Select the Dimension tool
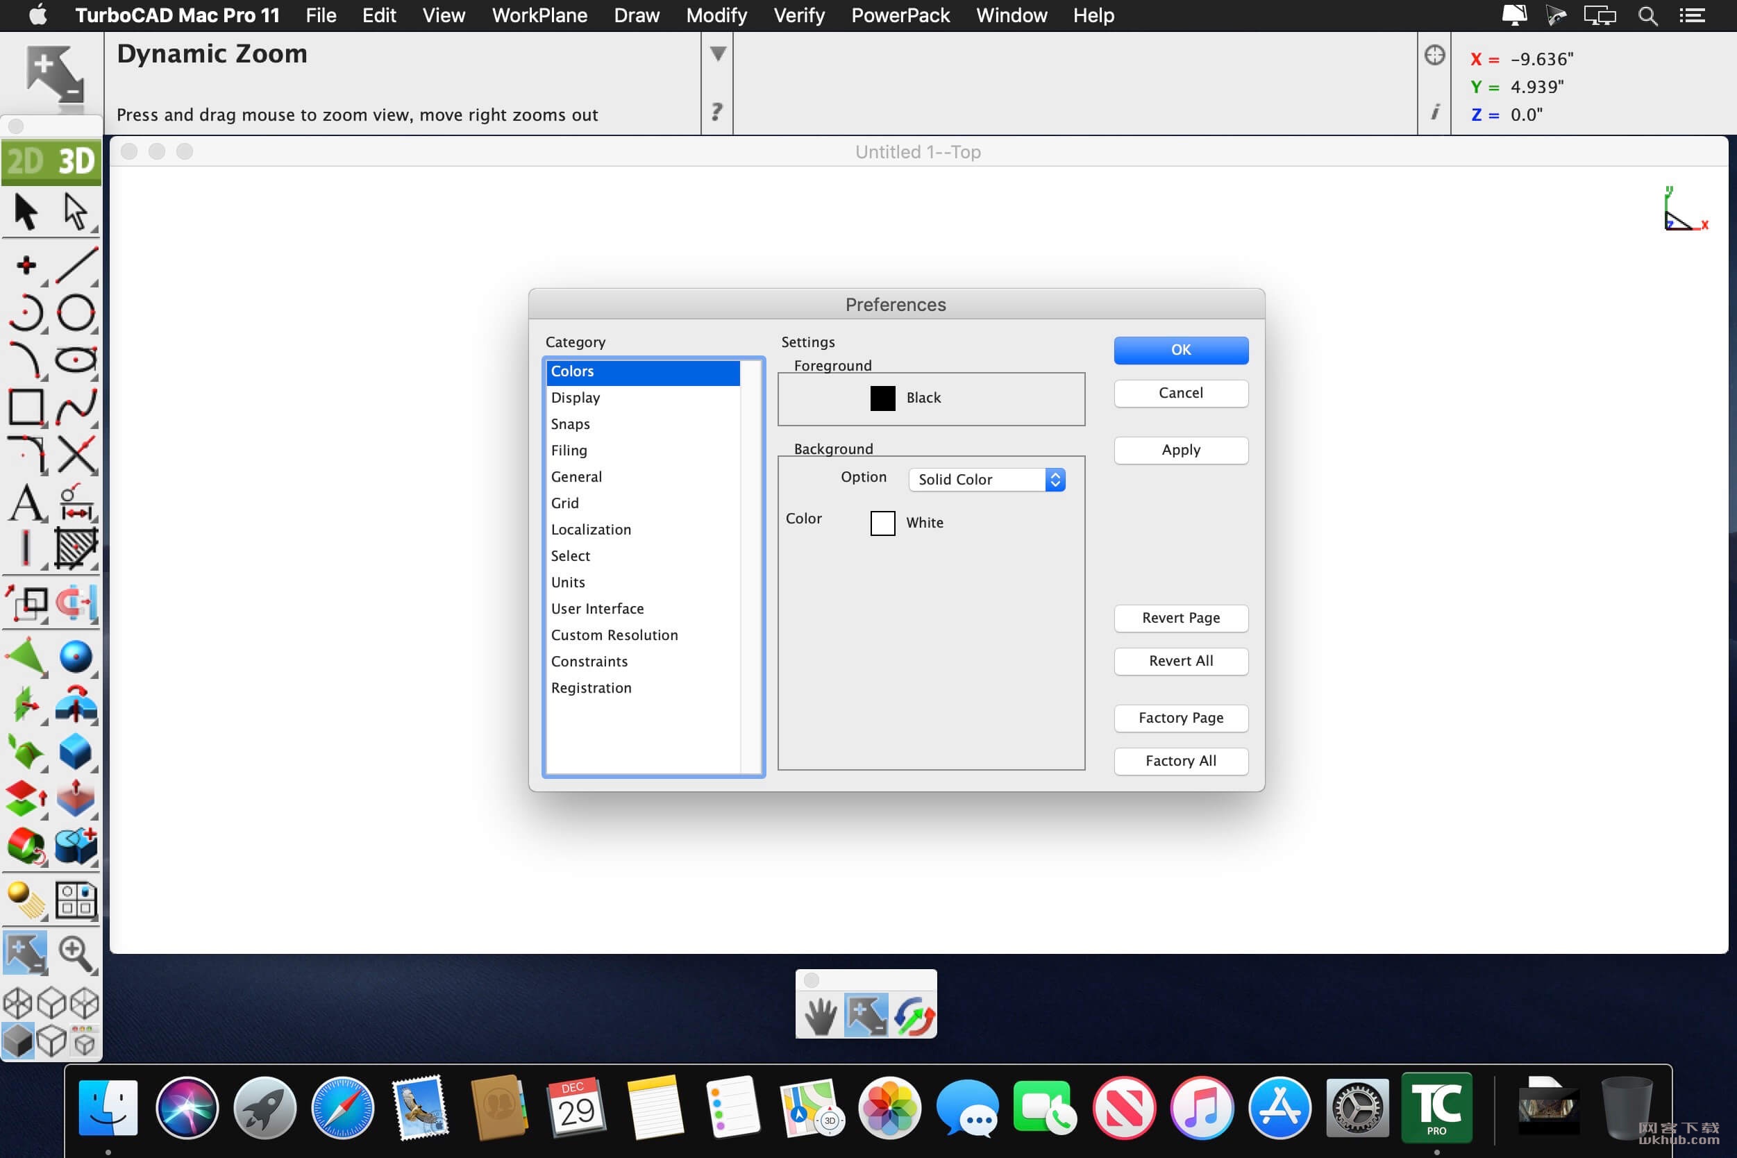Screen dimensions: 1737x1158 [76, 503]
